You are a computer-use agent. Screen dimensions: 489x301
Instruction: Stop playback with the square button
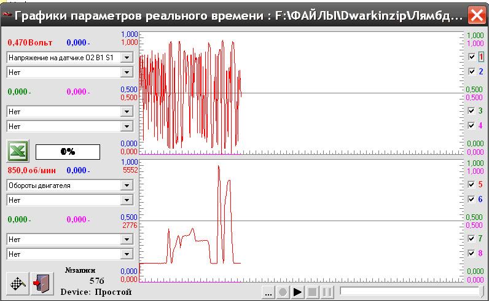pyautogui.click(x=312, y=292)
